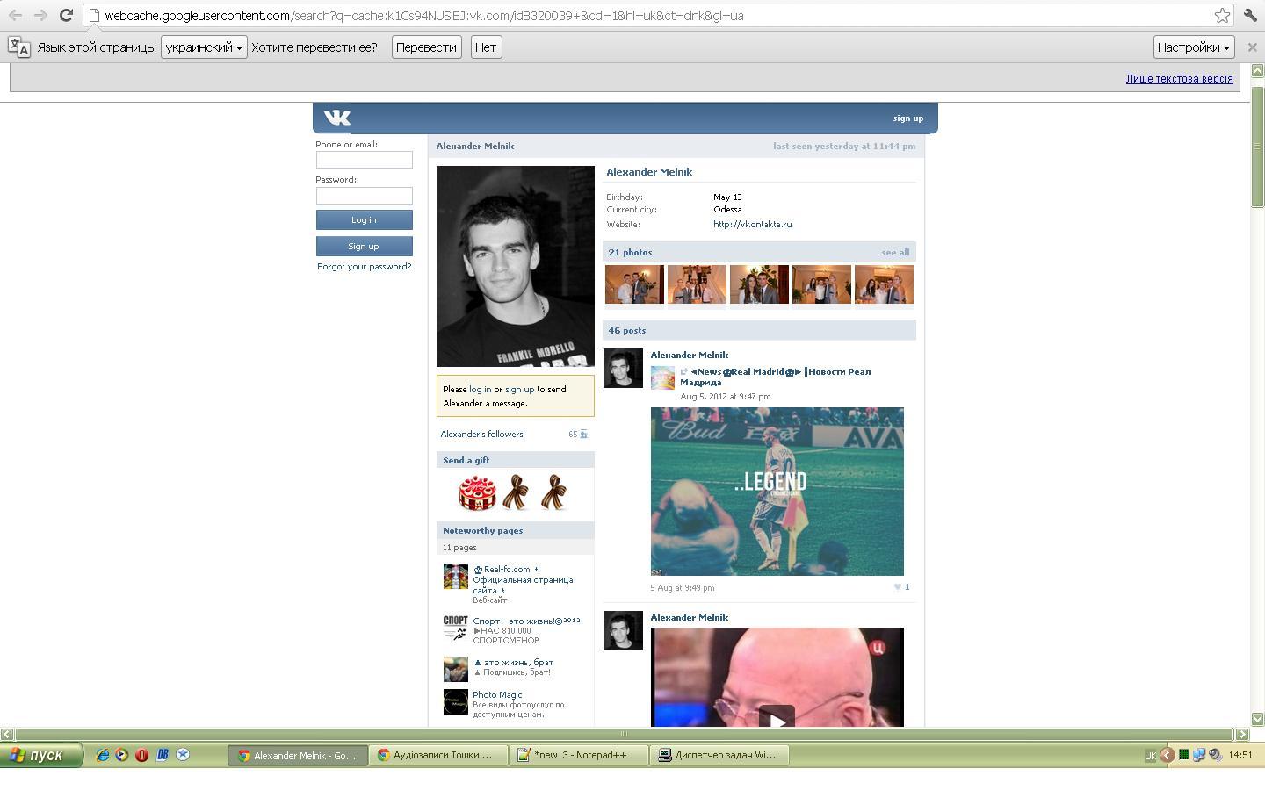Click Перевести to translate the page

tap(426, 47)
